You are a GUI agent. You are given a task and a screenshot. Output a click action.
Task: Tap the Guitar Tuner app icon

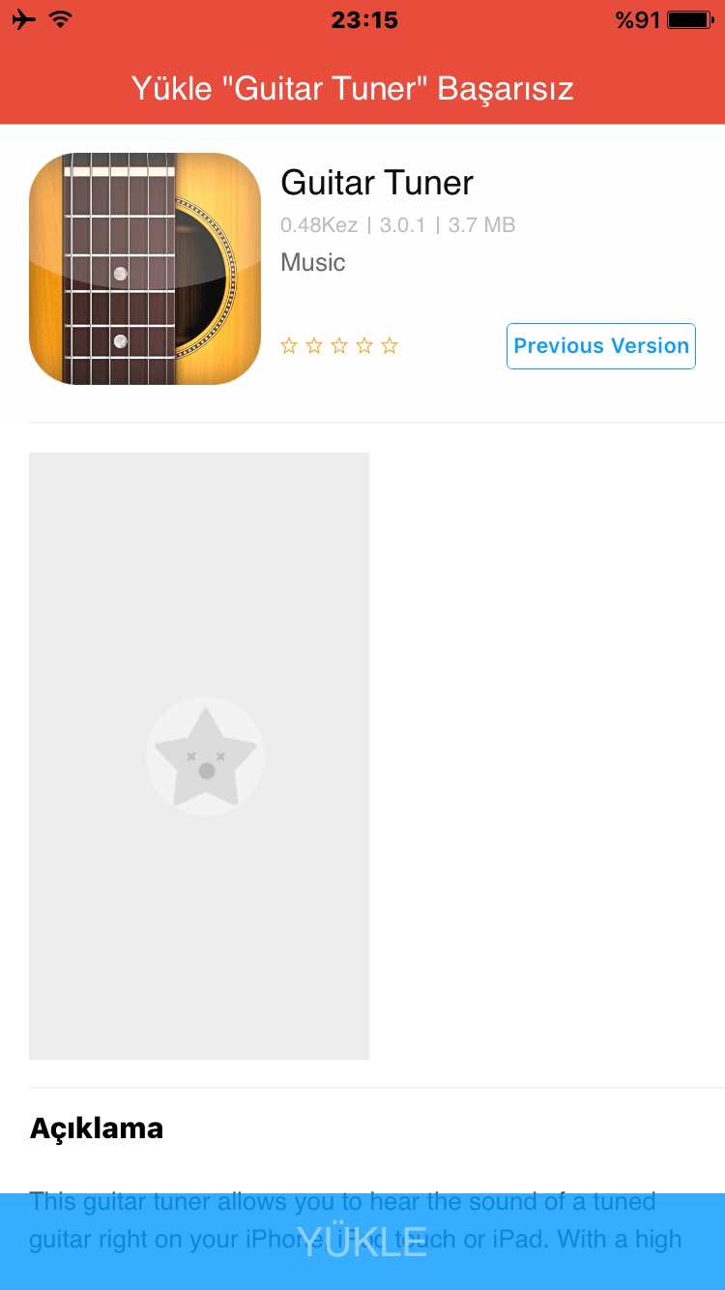coord(145,269)
